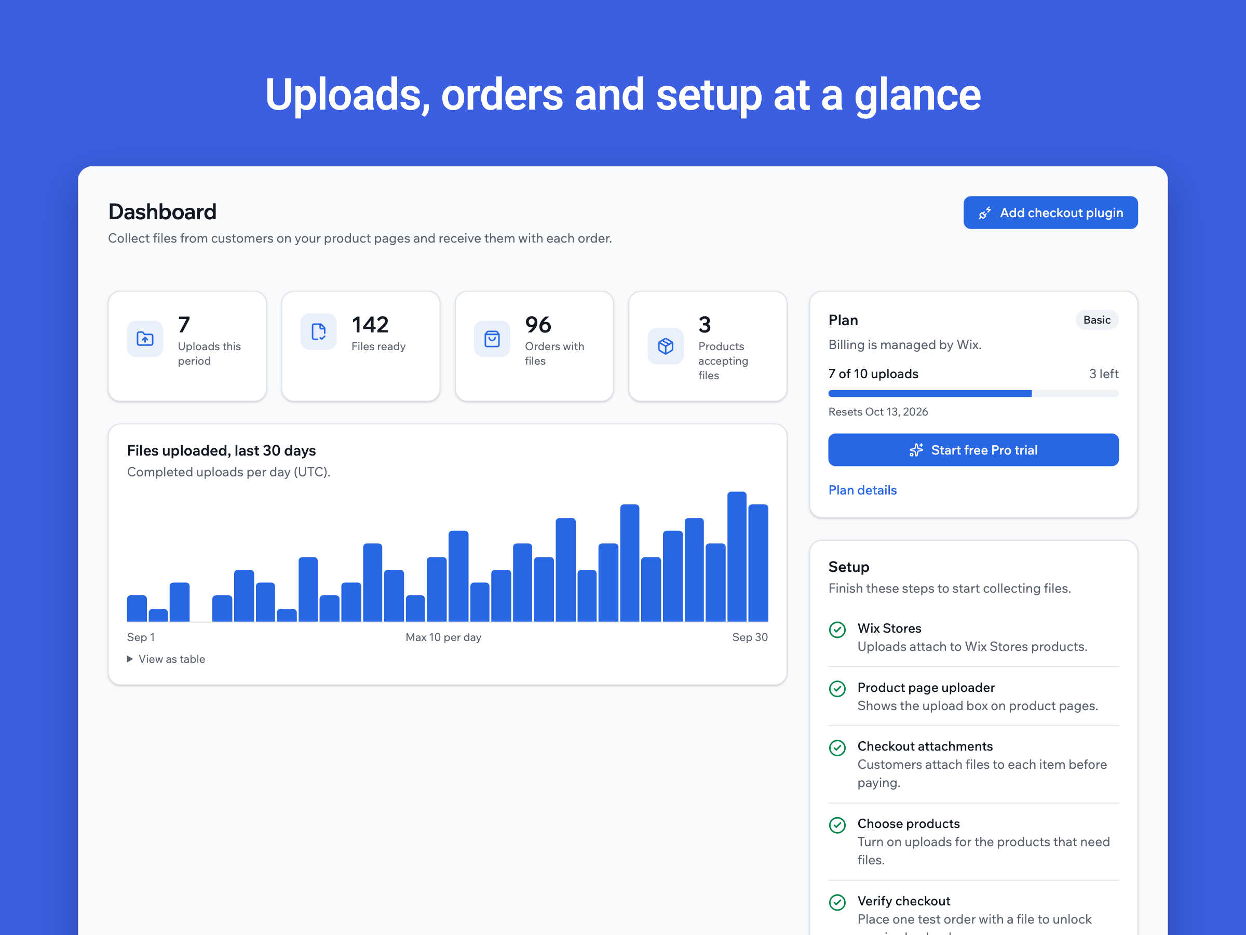Start the free Pro trial
Viewport: 1246px width, 935px height.
pos(973,450)
